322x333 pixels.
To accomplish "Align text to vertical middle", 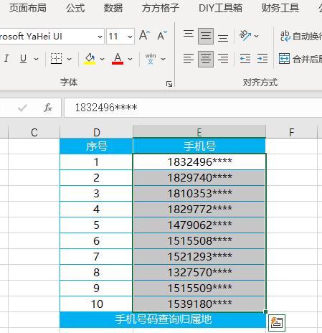I will [x=206, y=36].
